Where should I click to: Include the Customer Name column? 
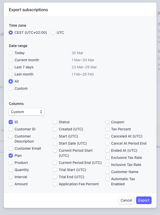107,172
